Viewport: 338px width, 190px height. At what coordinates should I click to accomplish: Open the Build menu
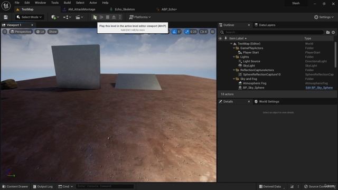point(67,3)
